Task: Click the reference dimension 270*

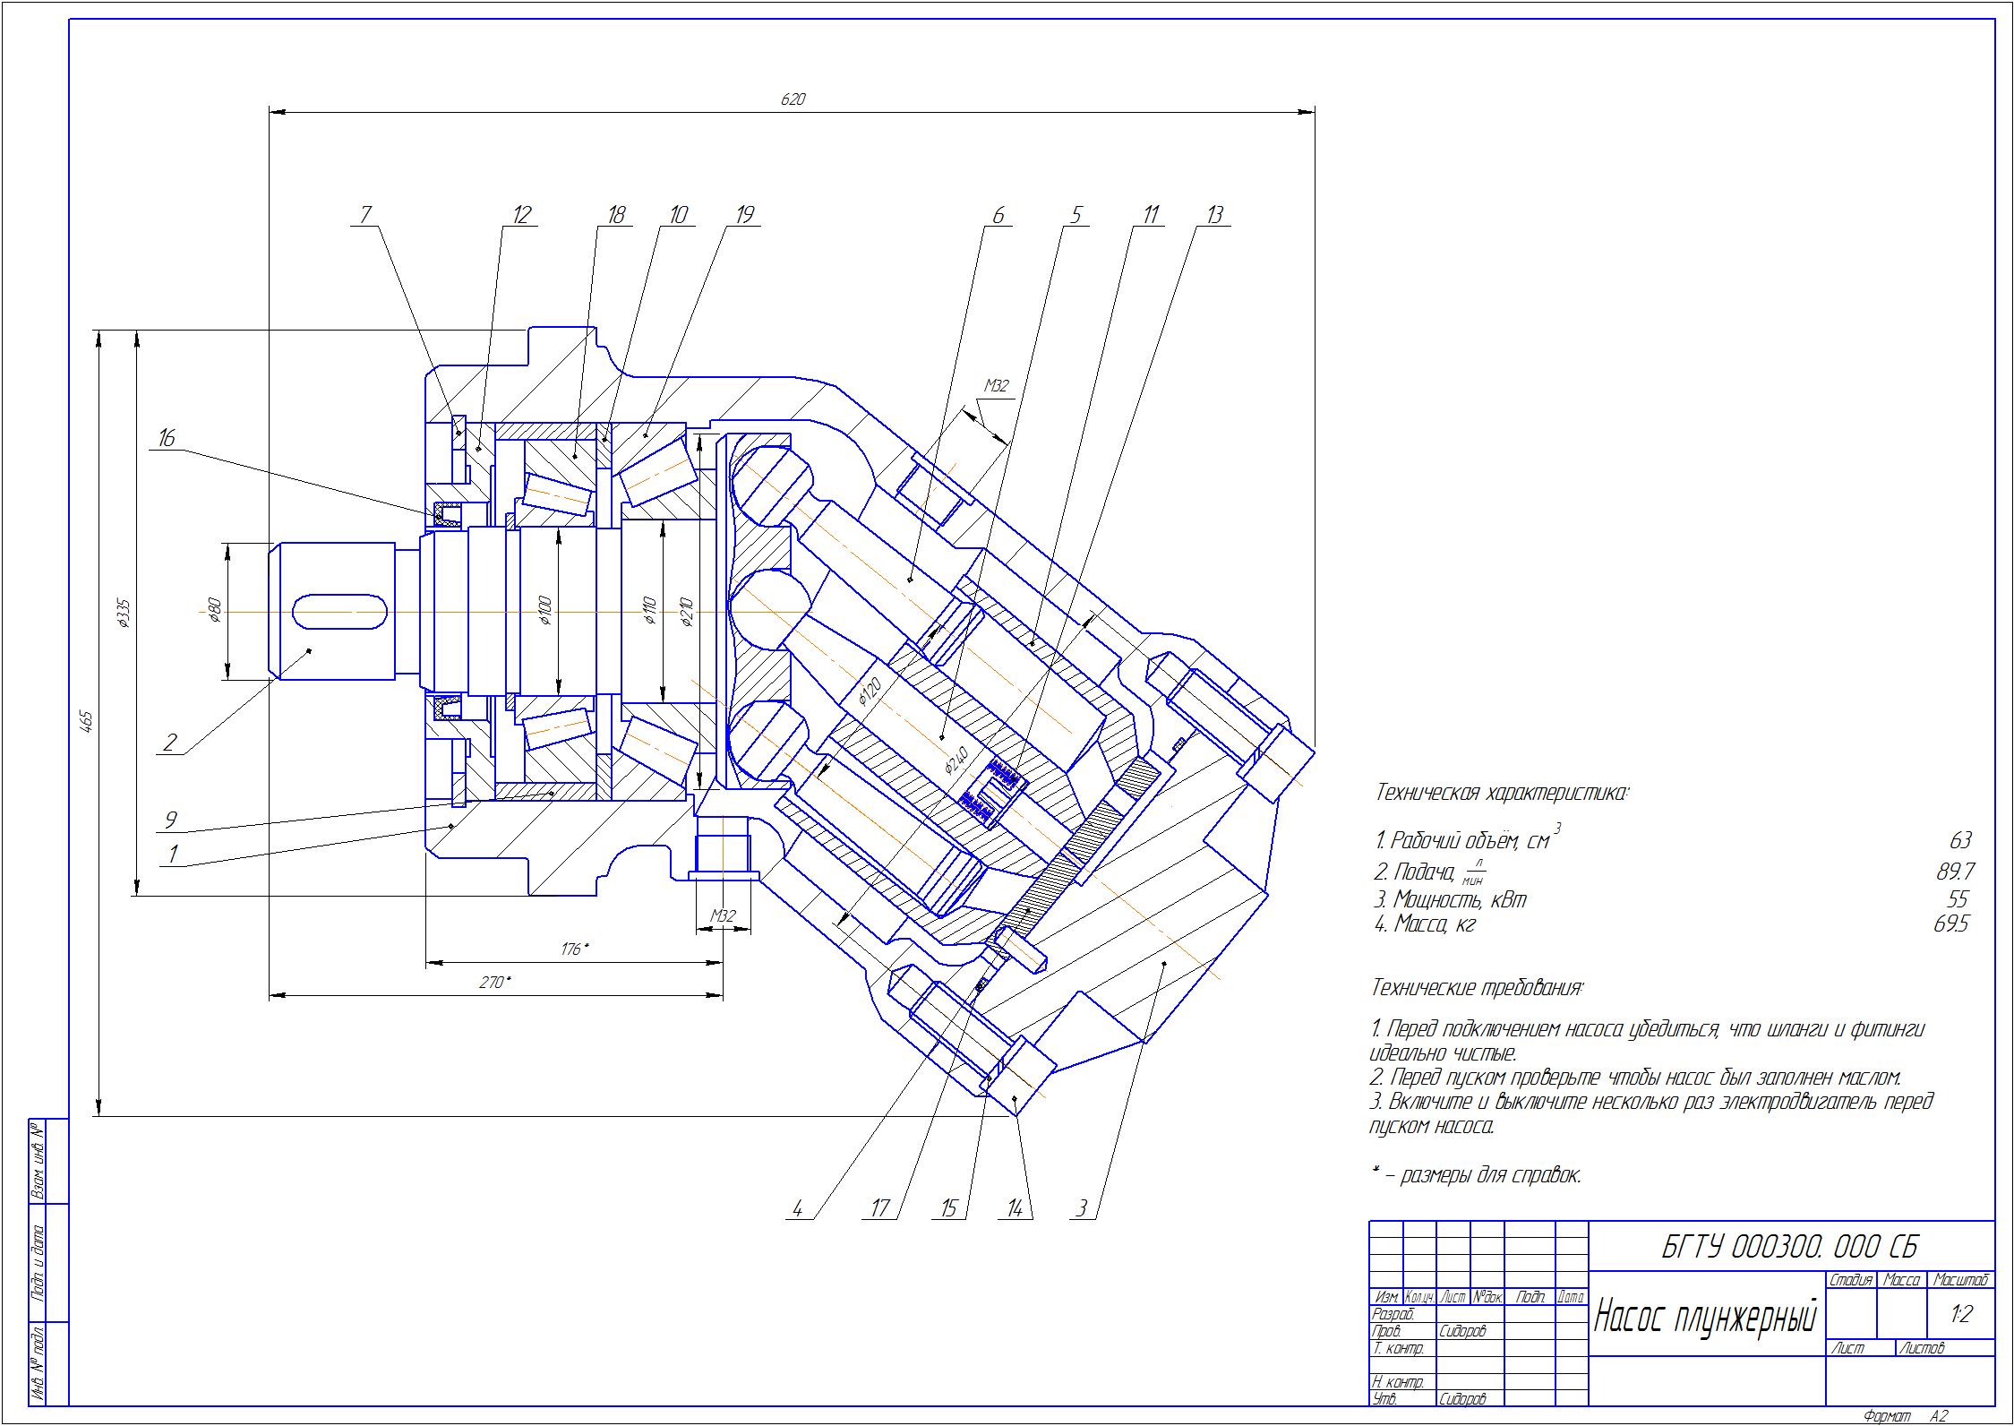Action: click(494, 983)
